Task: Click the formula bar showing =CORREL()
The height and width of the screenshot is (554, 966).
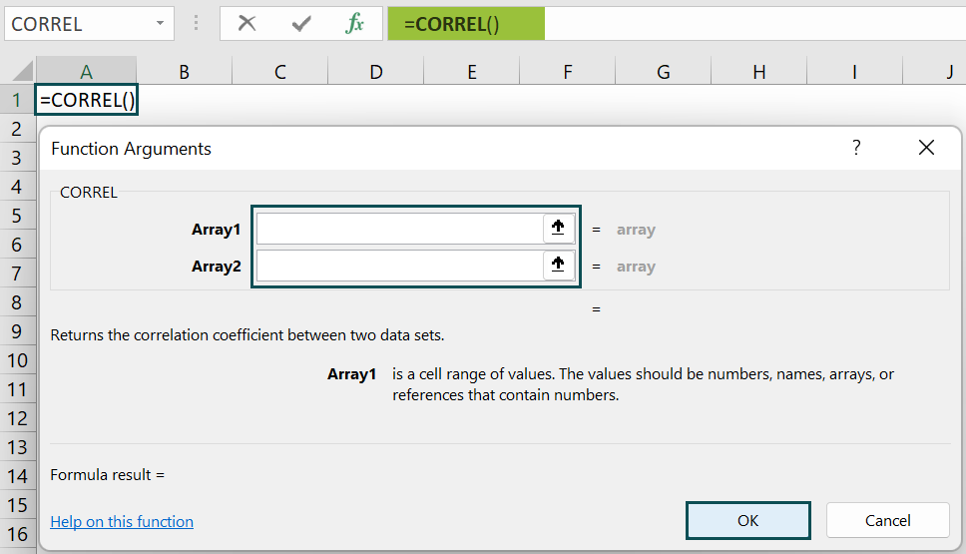Action: [677, 23]
